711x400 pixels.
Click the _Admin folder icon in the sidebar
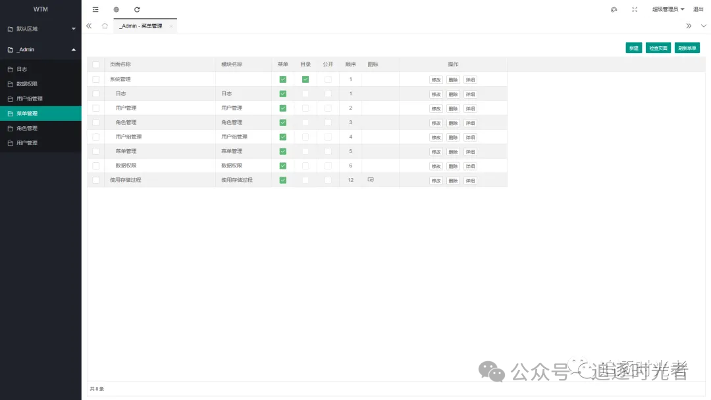[11, 50]
